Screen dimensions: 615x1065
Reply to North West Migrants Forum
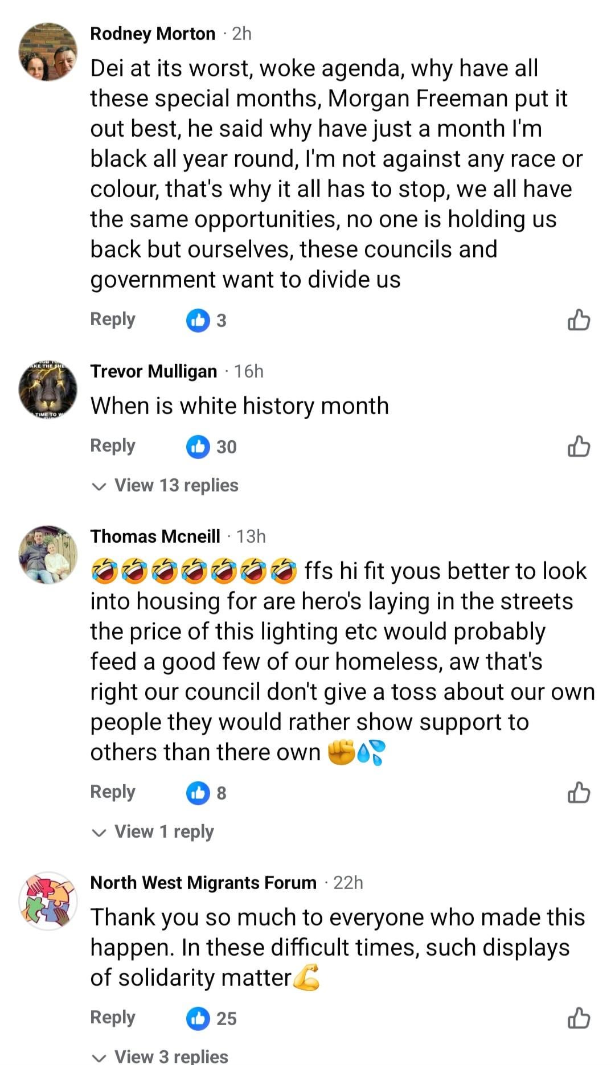click(113, 1017)
